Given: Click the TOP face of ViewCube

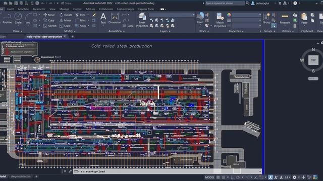Looking at the screenshot, I should pos(313,60).
